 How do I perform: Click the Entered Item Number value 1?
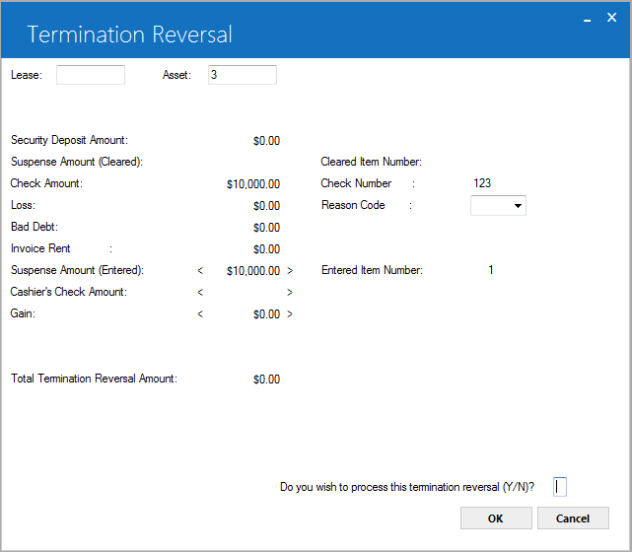tap(491, 270)
